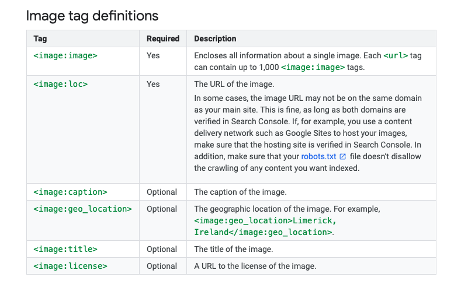The image size is (461, 291).
Task: Click 'The title of the image.' text
Action: [234, 249]
